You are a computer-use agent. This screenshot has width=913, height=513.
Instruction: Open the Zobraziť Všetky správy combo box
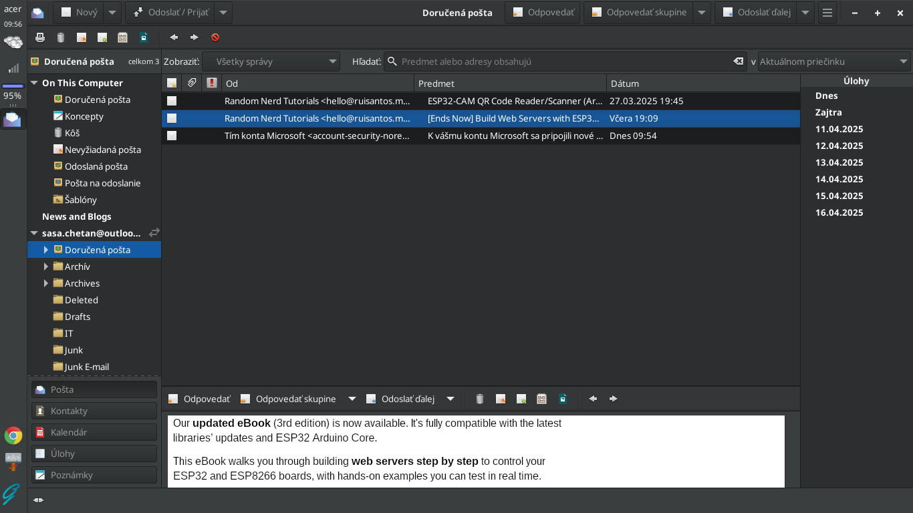pos(271,61)
